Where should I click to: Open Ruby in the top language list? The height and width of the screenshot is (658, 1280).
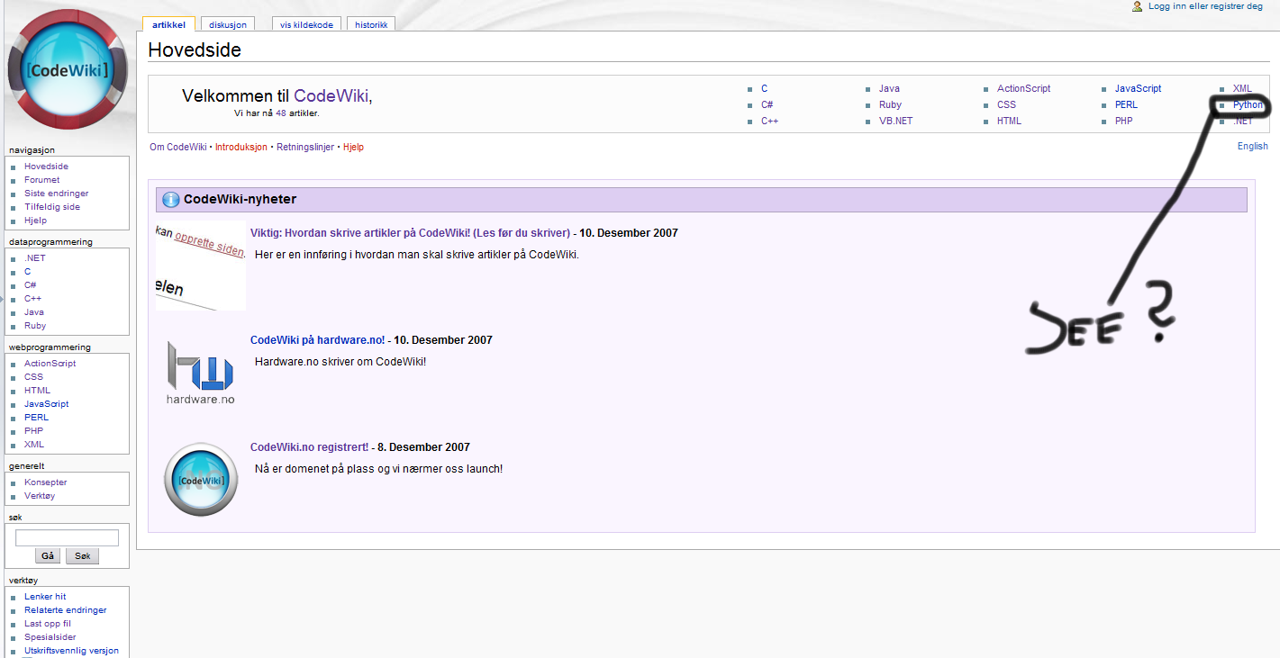coord(890,105)
